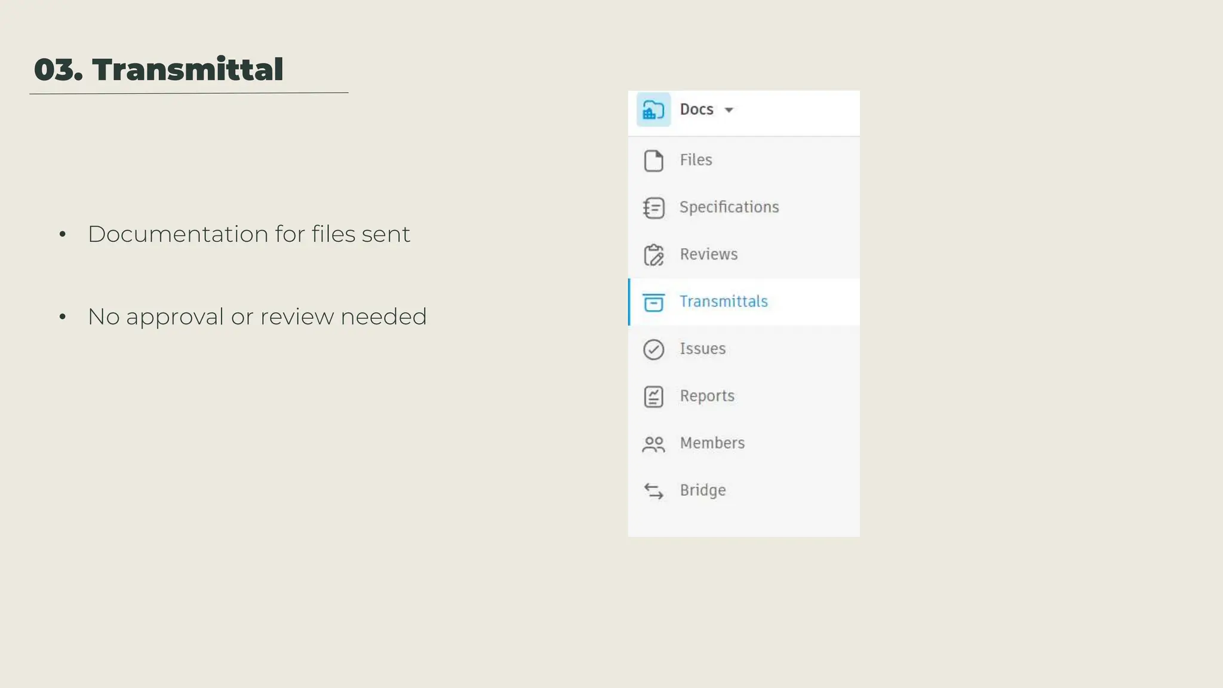The height and width of the screenshot is (688, 1223).
Task: Click the Transmittals archive box icon
Action: click(x=653, y=302)
